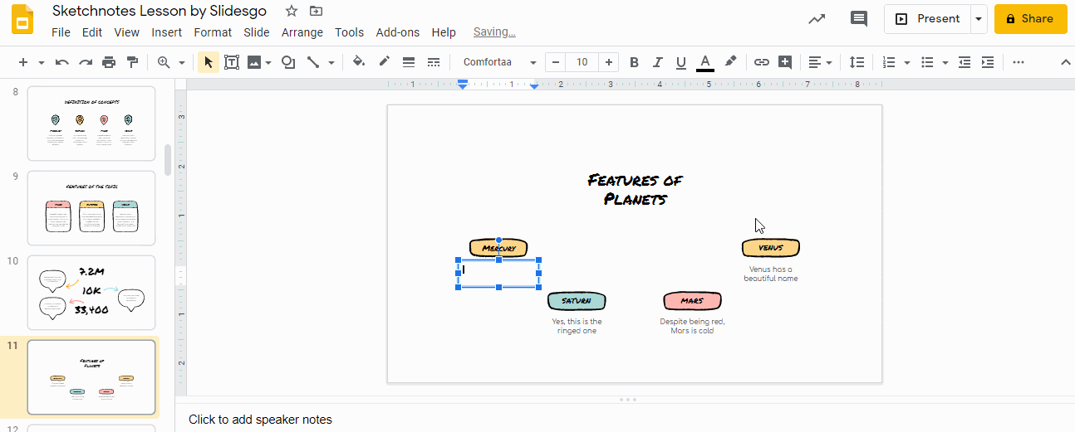
Task: Select slide 10 thumbnail with 7.2M
Action: pos(91,293)
